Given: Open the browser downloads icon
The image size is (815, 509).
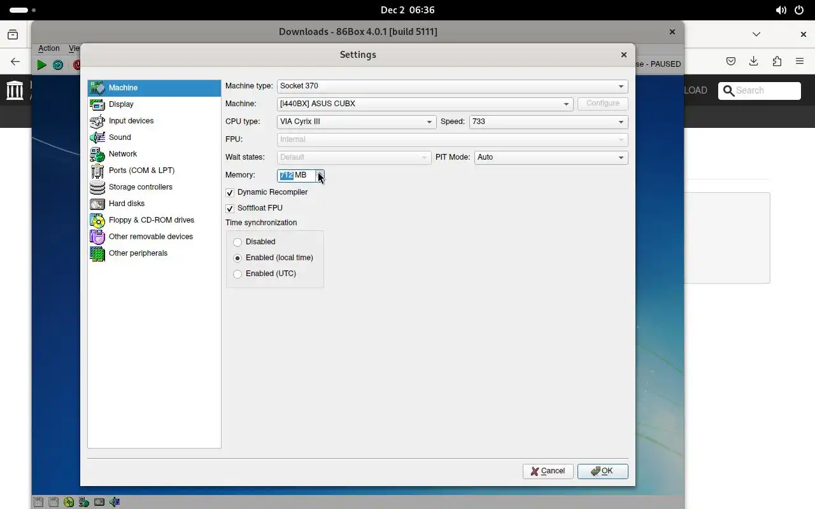Looking at the screenshot, I should pos(754,62).
